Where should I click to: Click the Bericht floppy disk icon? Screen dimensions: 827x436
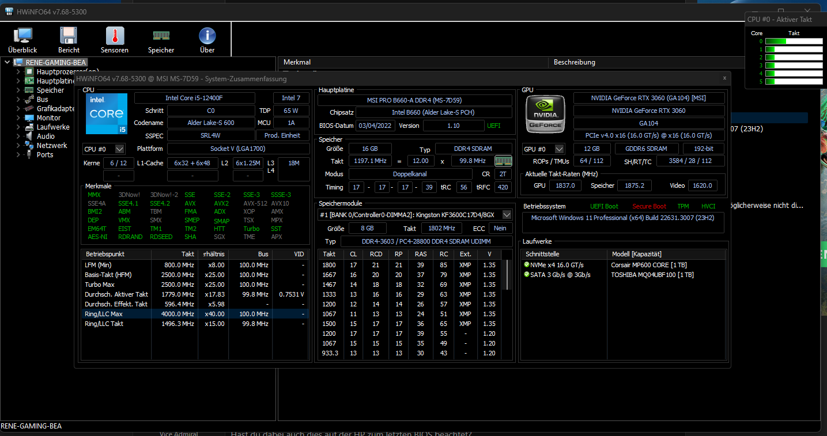pos(69,36)
